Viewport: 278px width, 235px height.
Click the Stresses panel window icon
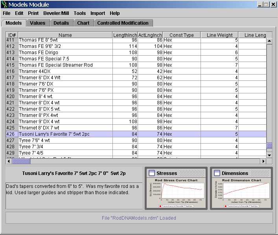[x=151, y=173]
